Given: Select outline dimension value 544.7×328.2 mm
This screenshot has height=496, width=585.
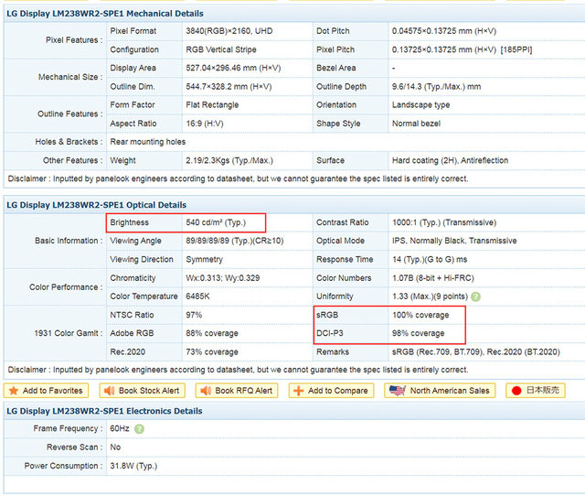Looking at the screenshot, I should coord(229,87).
